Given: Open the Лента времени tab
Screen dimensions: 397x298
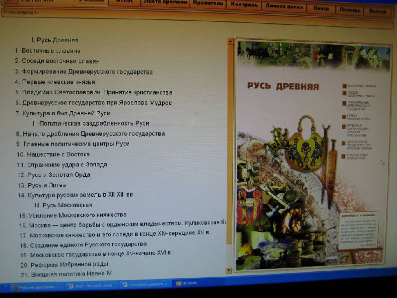Looking at the screenshot, I should (x=165, y=3).
